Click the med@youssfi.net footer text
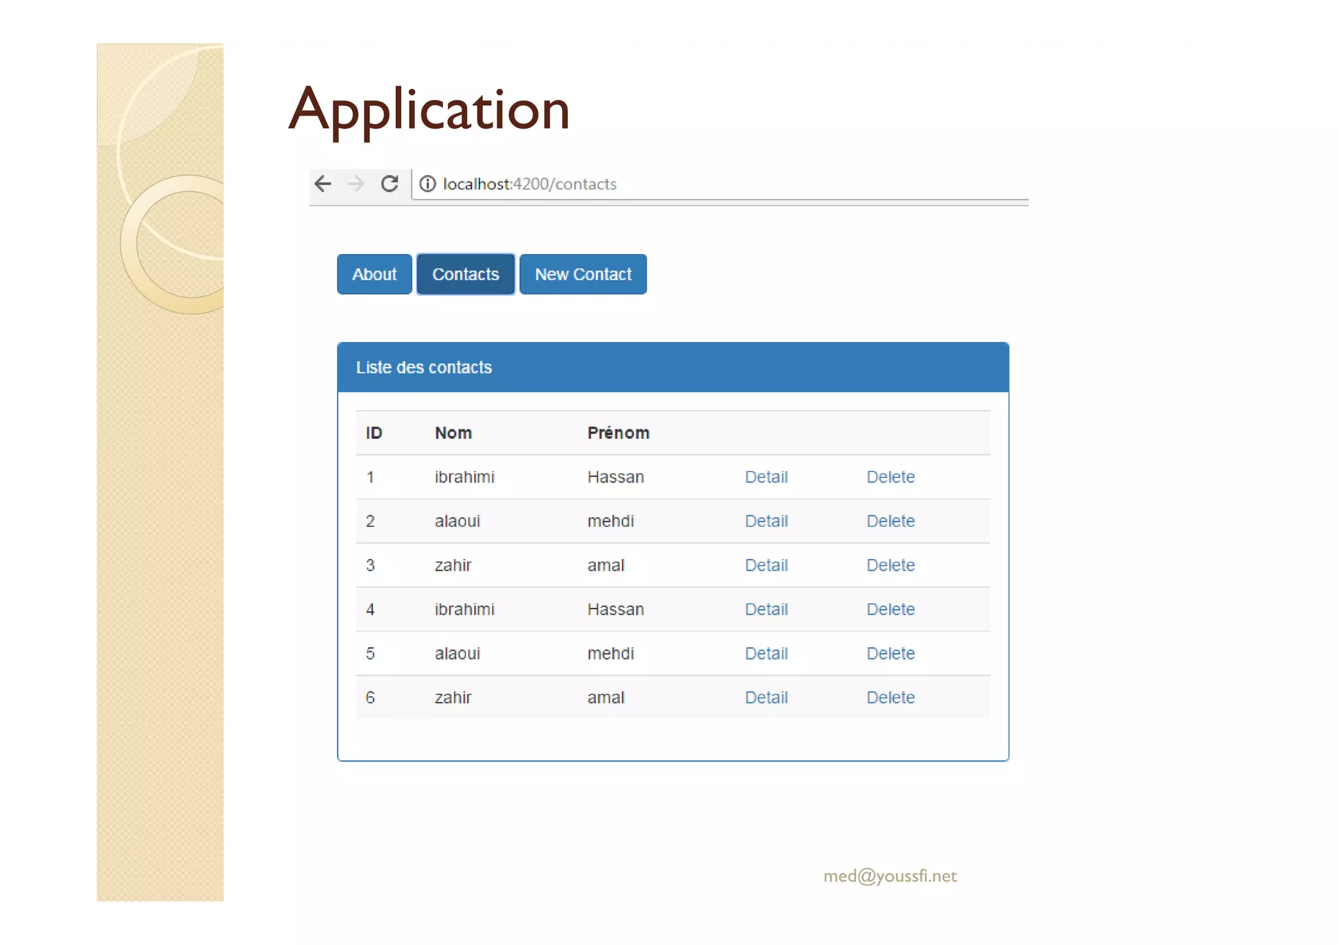 pyautogui.click(x=890, y=876)
